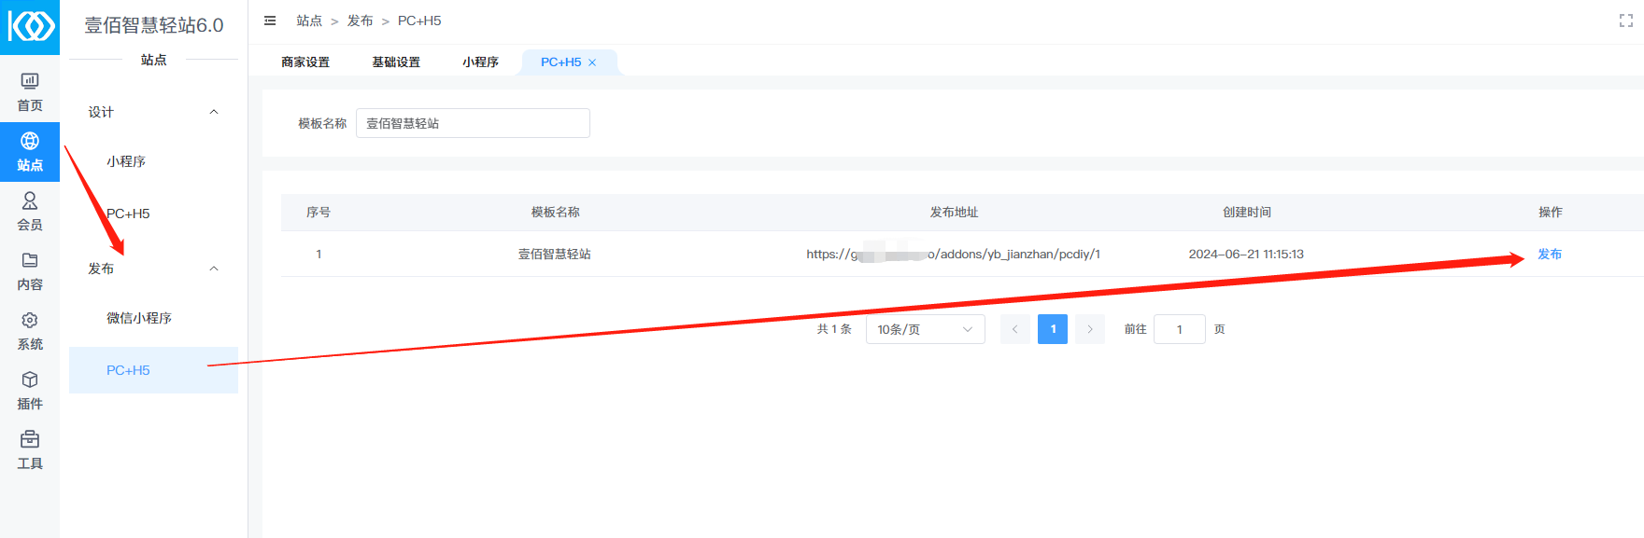Open the 工具 toolbox icon
The height and width of the screenshot is (538, 1644).
pyautogui.click(x=30, y=439)
